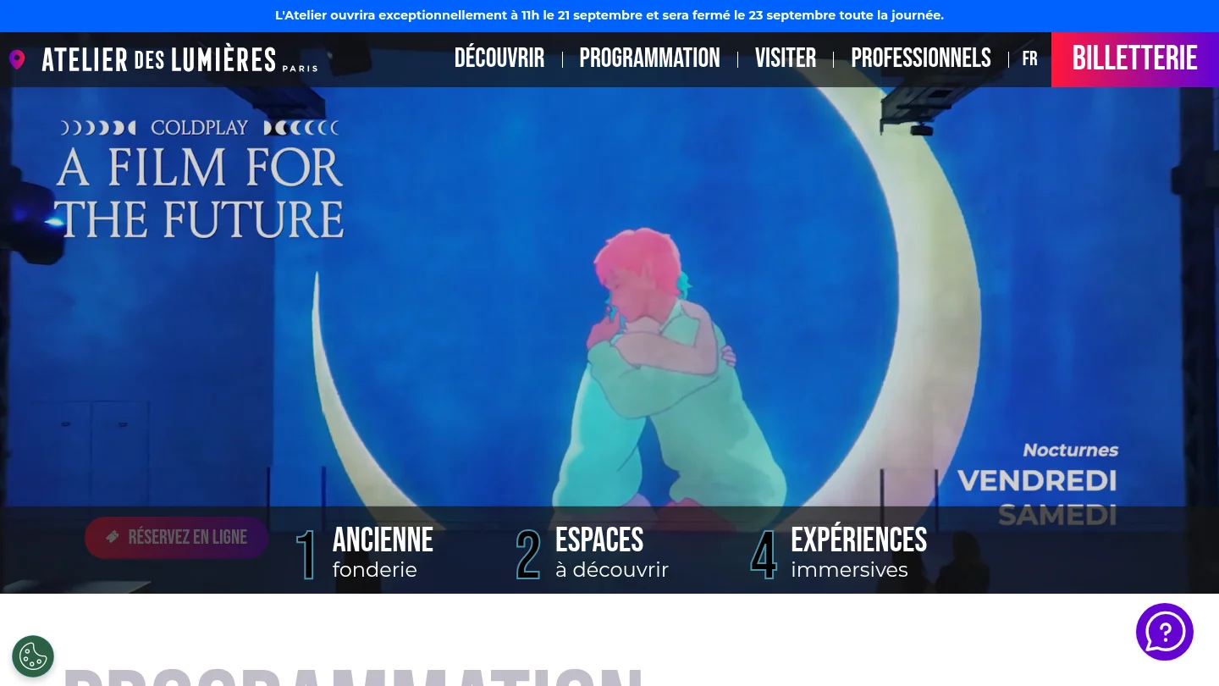
Task: Click the pink location pin icon
Action: click(17, 59)
